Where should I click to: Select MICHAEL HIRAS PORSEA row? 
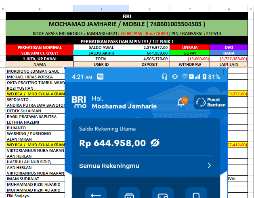(35, 77)
